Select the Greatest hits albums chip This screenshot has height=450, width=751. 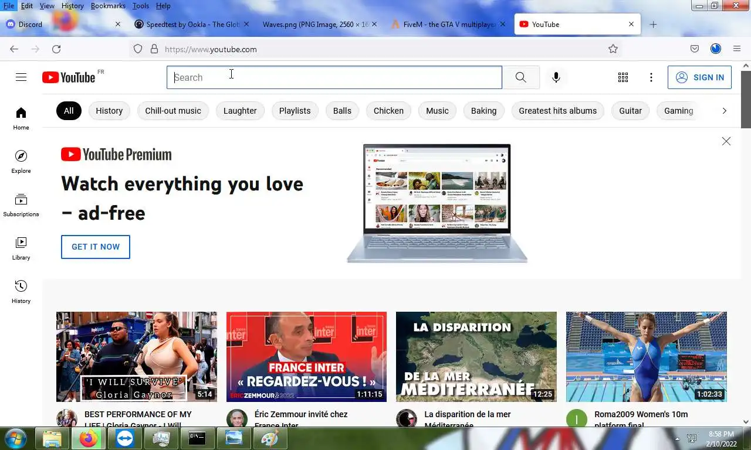coord(557,111)
